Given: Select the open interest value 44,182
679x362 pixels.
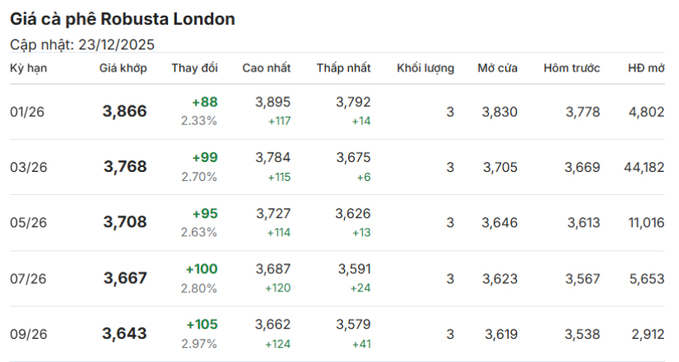Looking at the screenshot, I should pyautogui.click(x=644, y=167).
